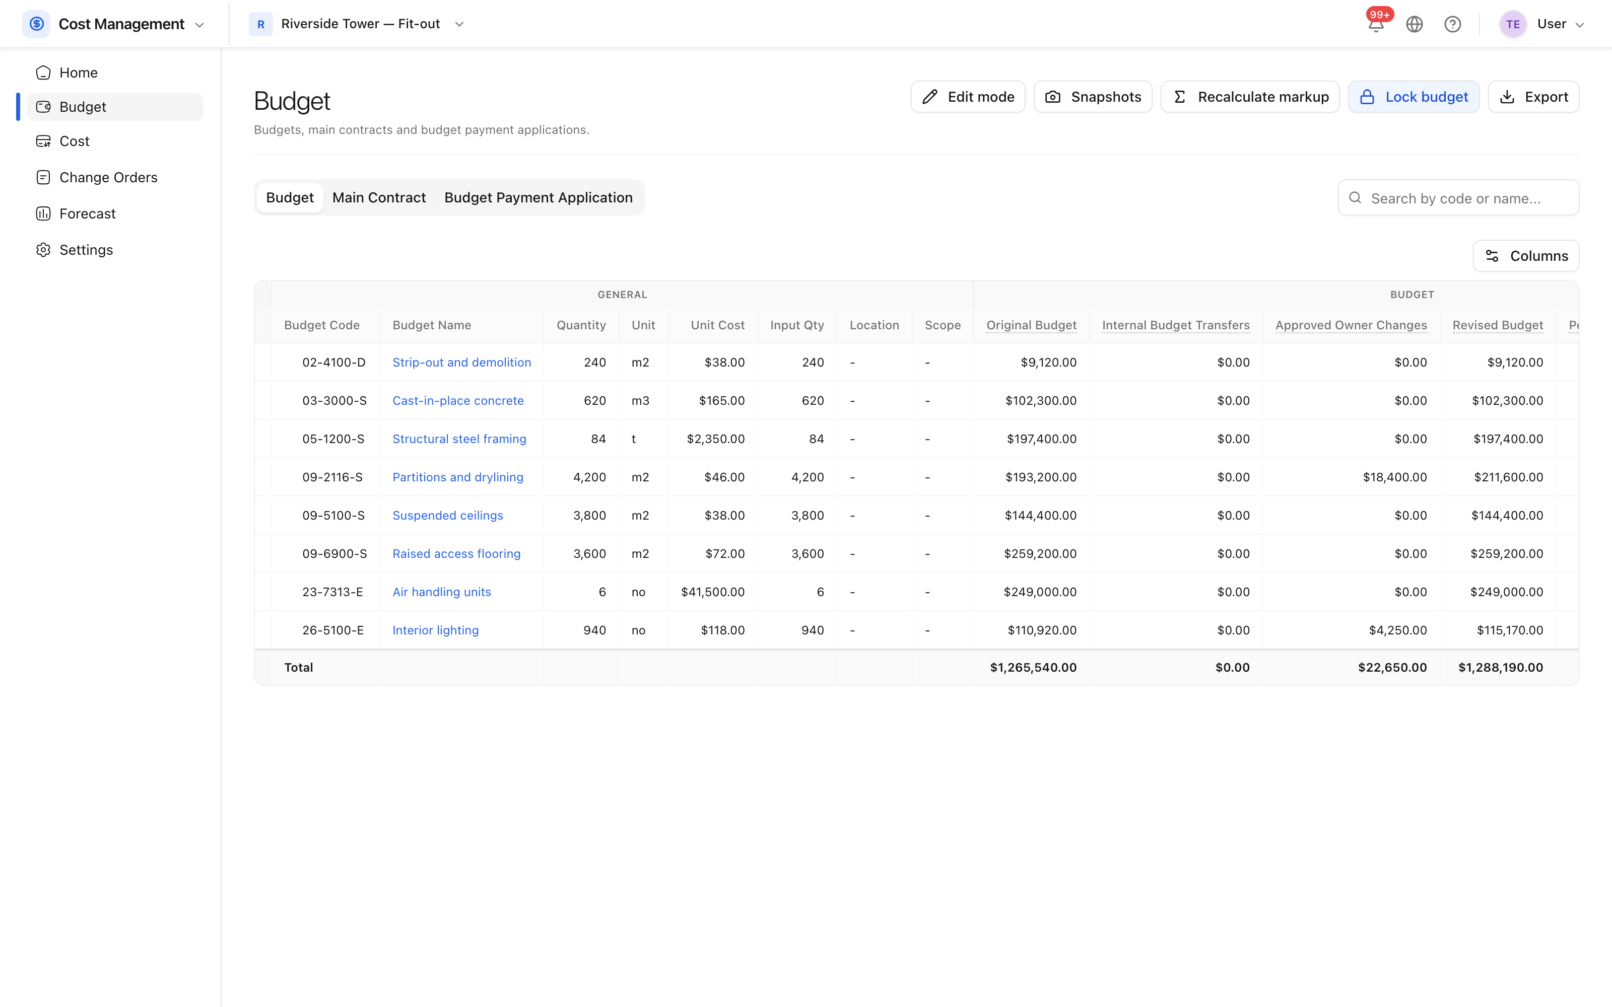This screenshot has height=1007, width=1612.
Task: Open the notifications bell
Action: point(1376,24)
